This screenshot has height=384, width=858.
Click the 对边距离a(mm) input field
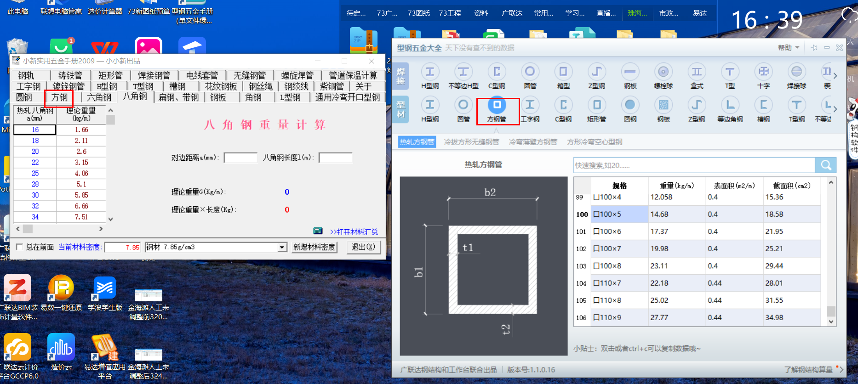pos(240,158)
